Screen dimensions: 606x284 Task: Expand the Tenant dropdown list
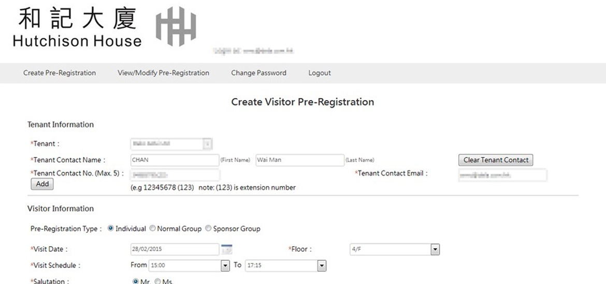click(208, 144)
